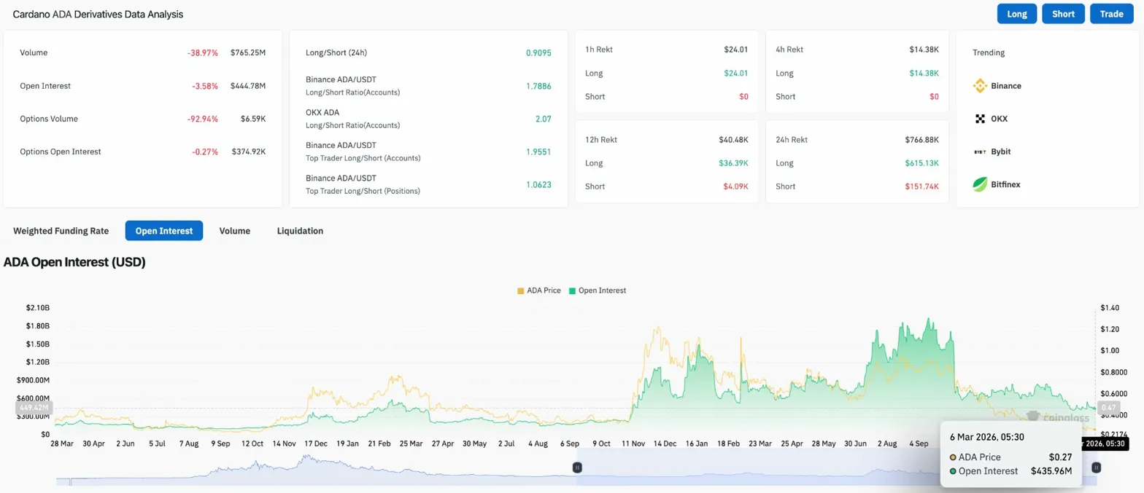Toggle ADA Price series in chart legend
Screen dimensions: 1144x493
click(x=538, y=291)
